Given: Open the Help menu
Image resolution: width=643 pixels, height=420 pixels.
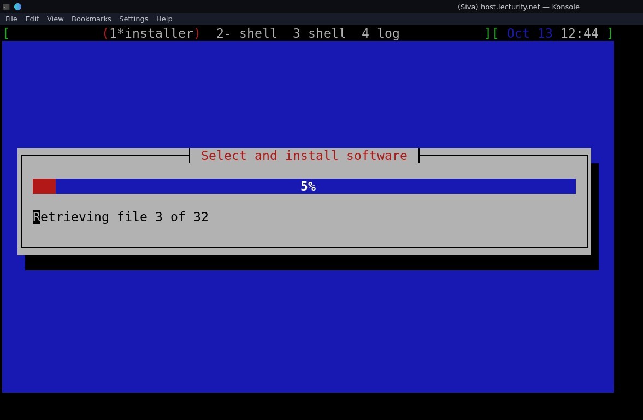Looking at the screenshot, I should pos(164,19).
